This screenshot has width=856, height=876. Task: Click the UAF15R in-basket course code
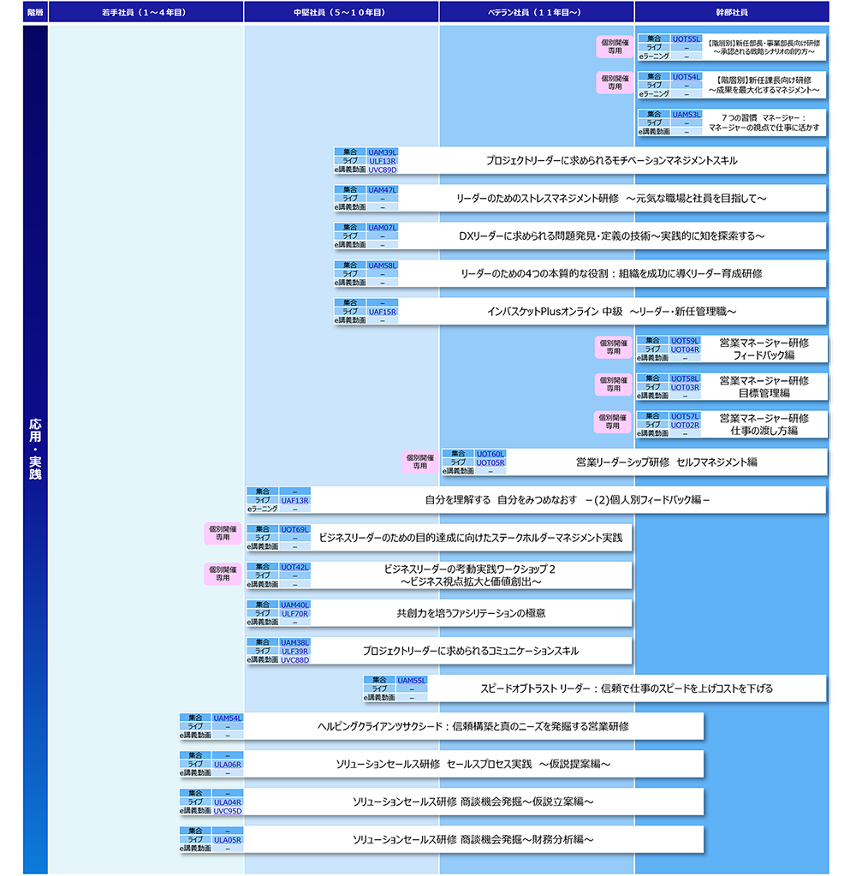[382, 312]
